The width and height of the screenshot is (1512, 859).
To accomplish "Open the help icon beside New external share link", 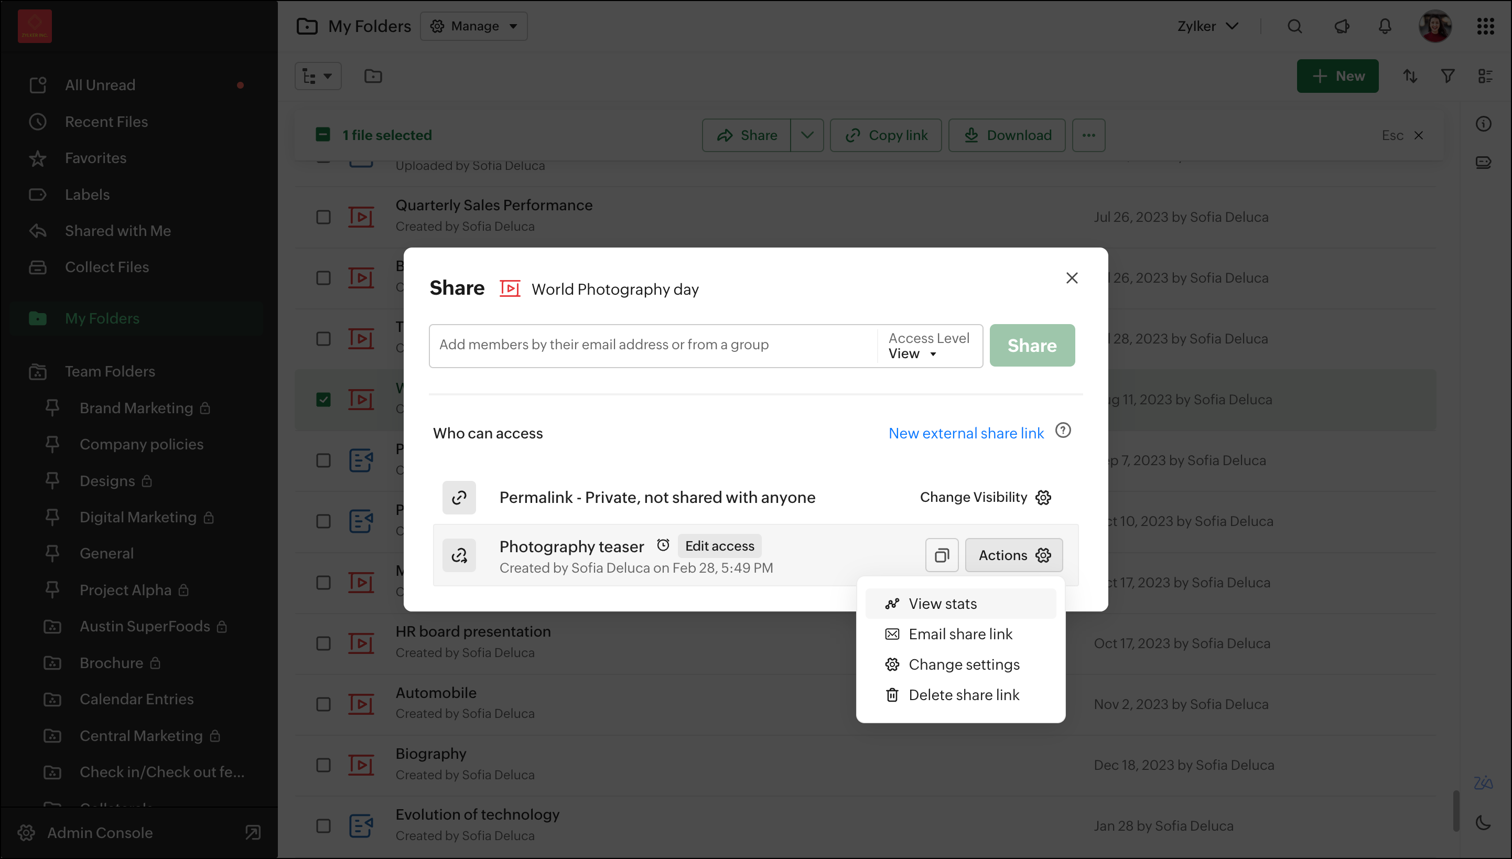I will tap(1063, 431).
